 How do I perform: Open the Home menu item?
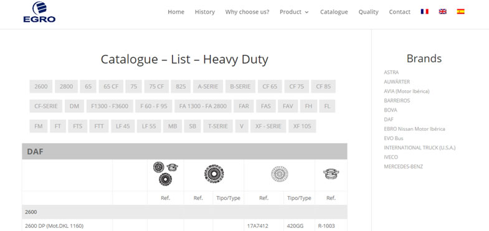(x=176, y=12)
